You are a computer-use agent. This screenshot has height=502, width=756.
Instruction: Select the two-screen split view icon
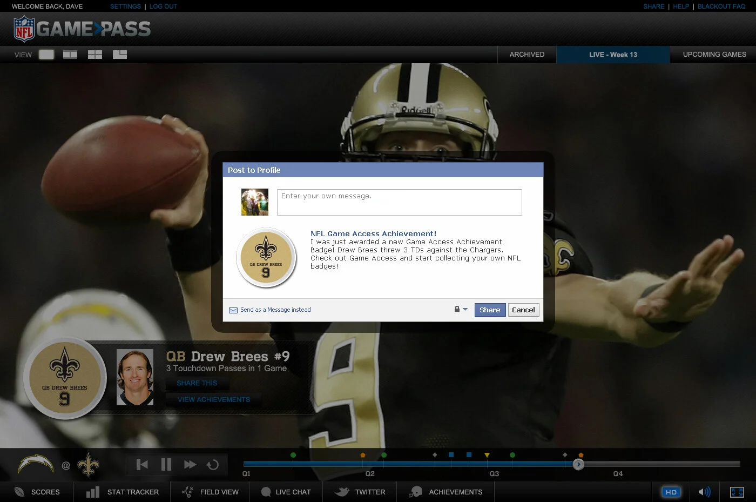(x=70, y=55)
